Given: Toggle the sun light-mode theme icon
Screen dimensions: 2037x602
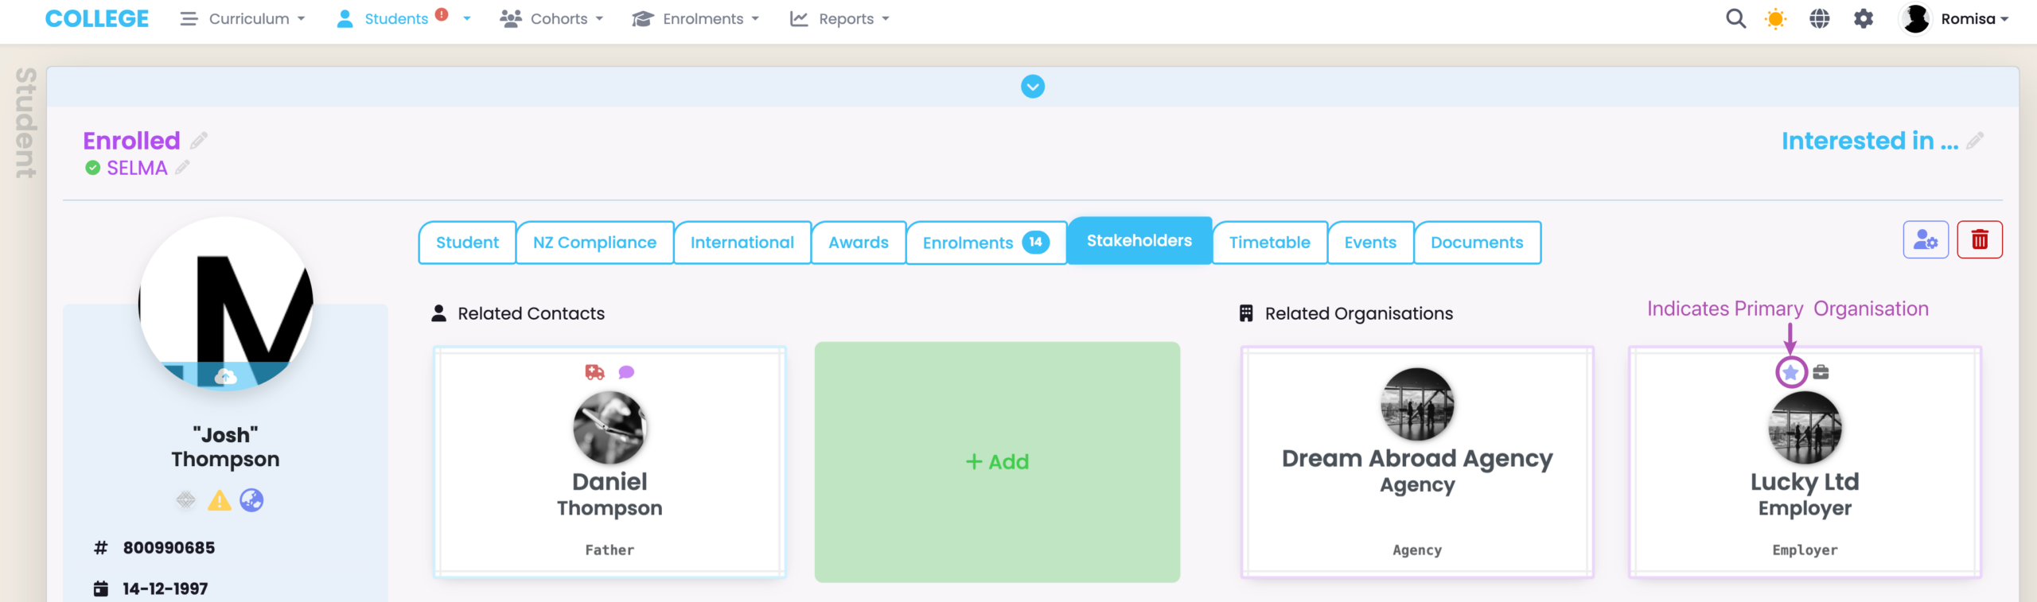Looking at the screenshot, I should (1775, 18).
